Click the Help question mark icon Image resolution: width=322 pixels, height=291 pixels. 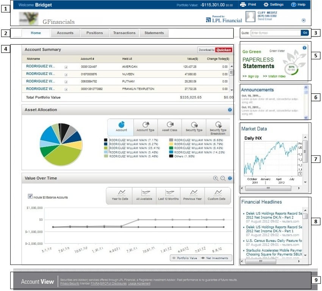pyautogui.click(x=293, y=5)
